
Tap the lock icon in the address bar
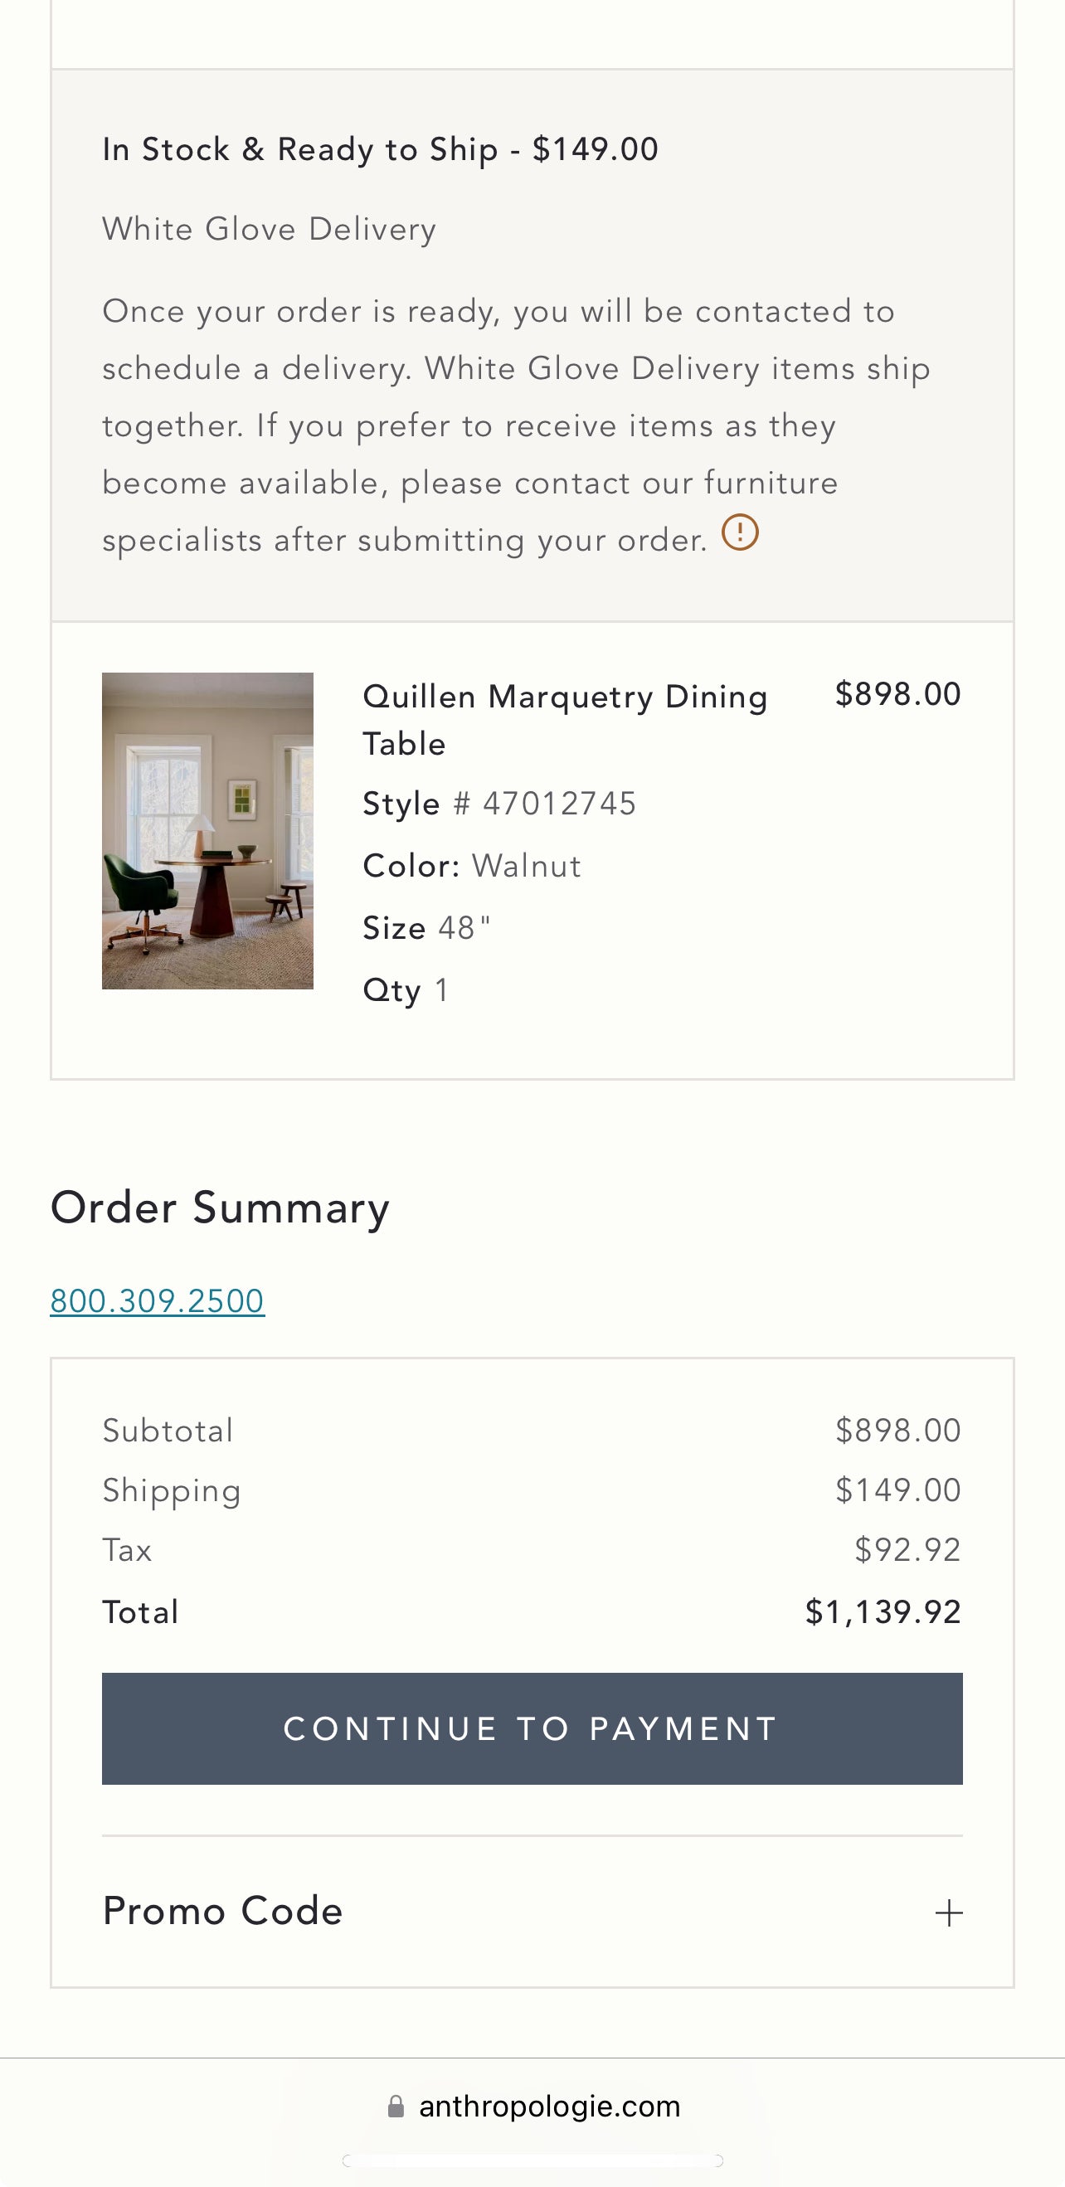396,2107
